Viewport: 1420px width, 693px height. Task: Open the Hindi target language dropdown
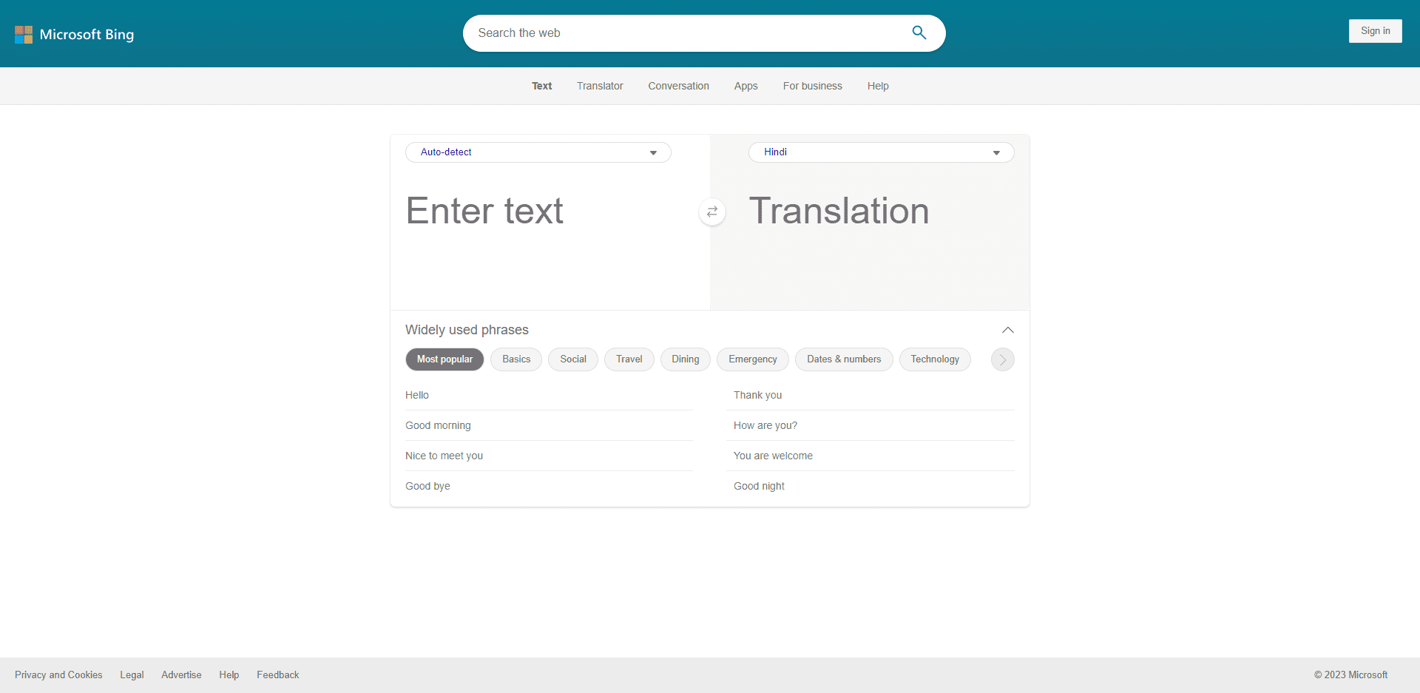click(x=881, y=152)
